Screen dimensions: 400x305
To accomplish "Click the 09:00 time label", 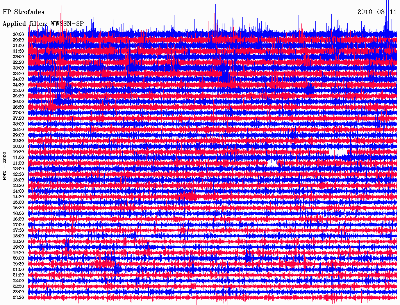I will [x=18, y=135].
